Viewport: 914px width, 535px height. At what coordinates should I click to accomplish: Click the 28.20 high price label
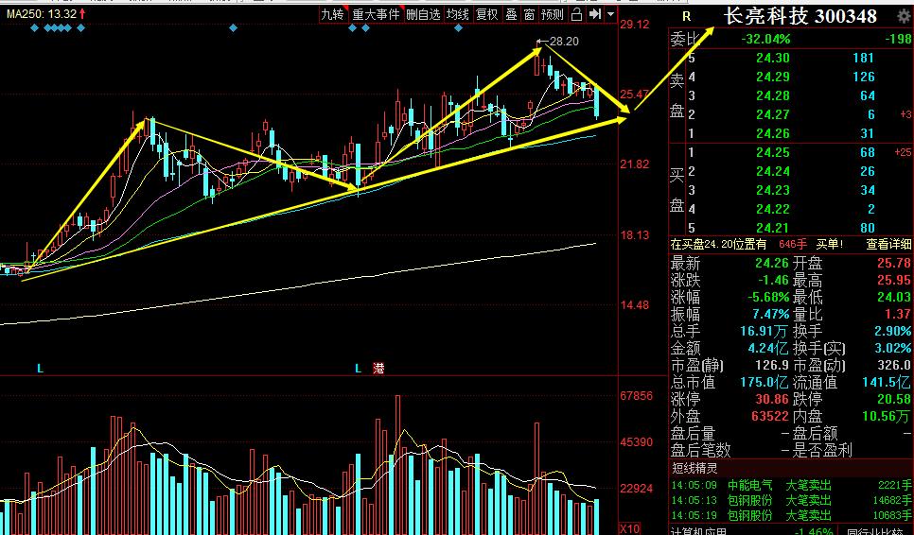[x=563, y=42]
